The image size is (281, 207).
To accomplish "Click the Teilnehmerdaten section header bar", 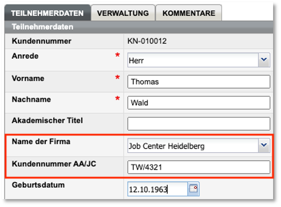I will pos(139,27).
